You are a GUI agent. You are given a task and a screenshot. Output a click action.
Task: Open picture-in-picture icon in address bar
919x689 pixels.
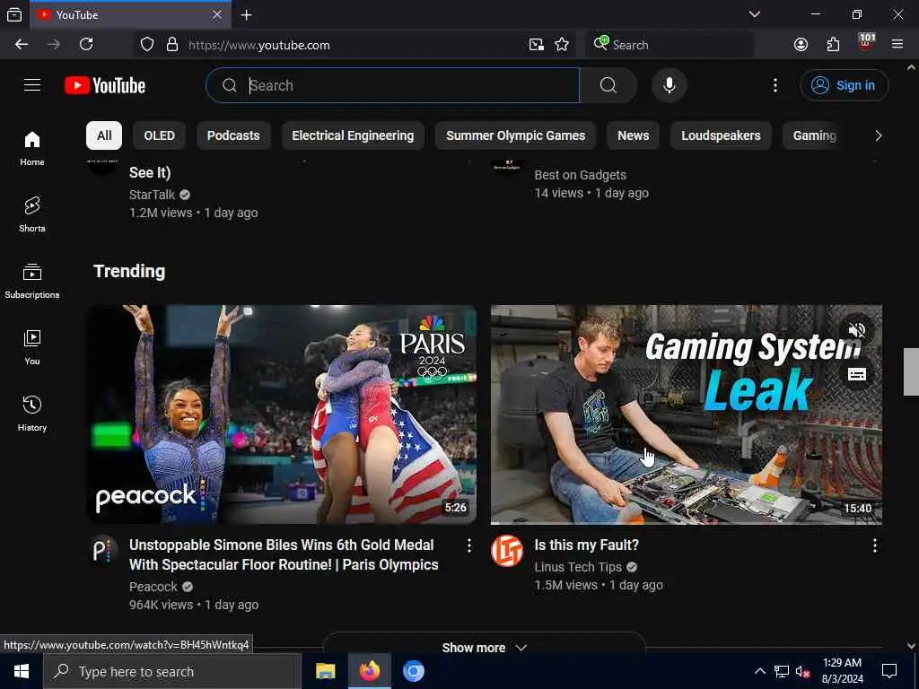click(x=537, y=45)
